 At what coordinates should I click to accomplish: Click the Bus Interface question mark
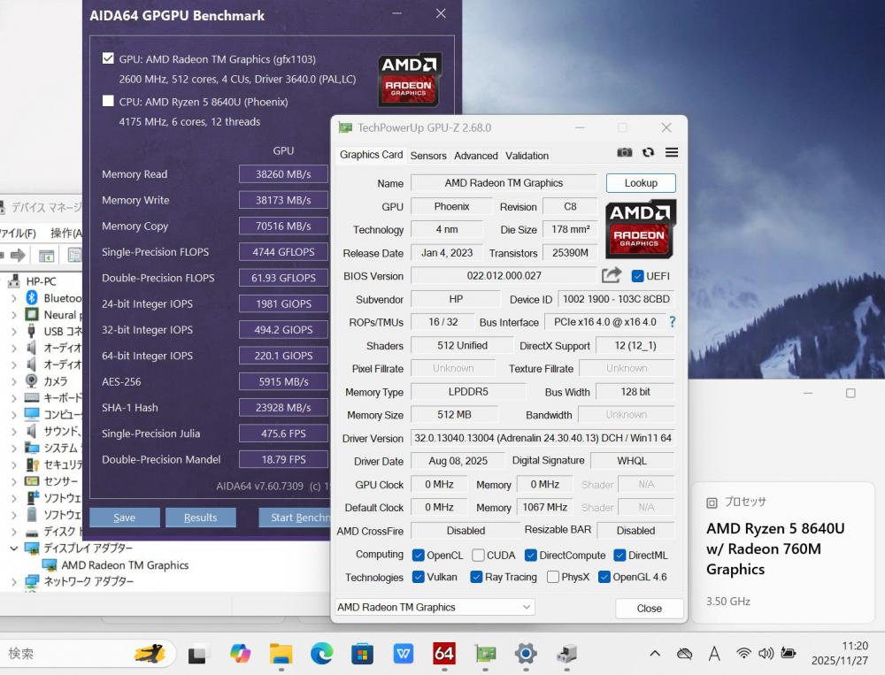(673, 322)
